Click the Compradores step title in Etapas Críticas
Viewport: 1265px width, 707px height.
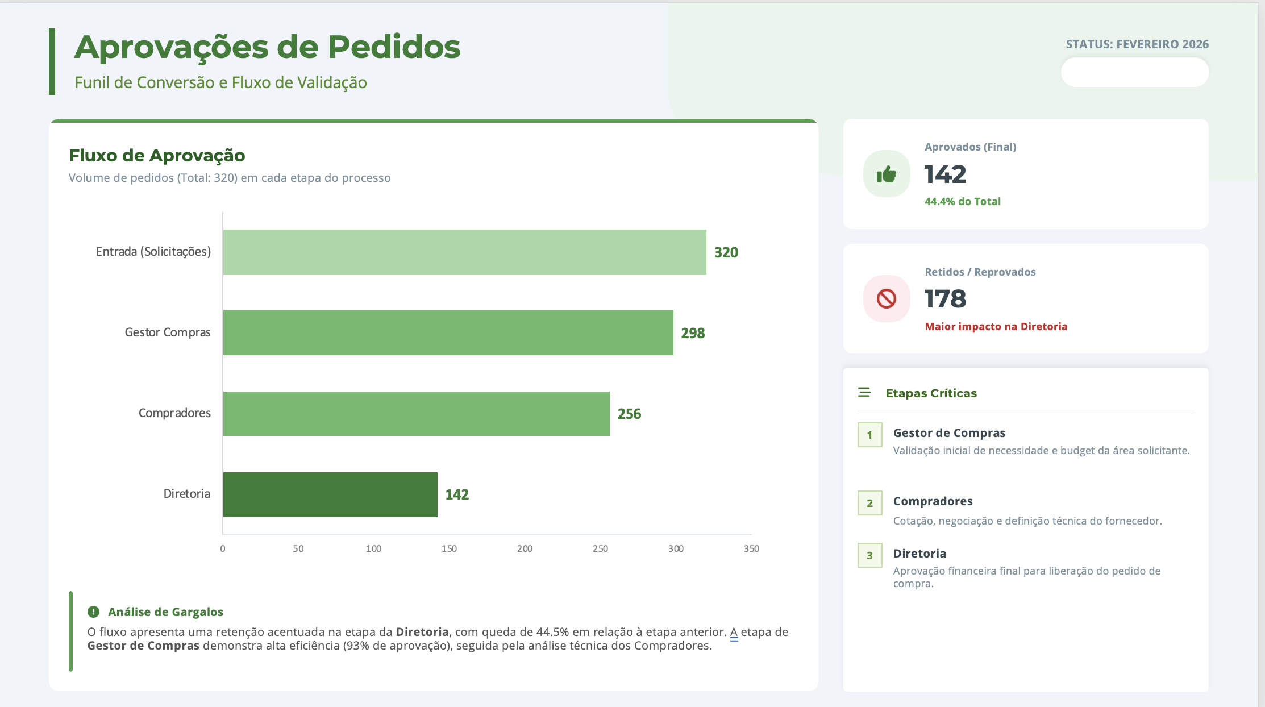933,501
